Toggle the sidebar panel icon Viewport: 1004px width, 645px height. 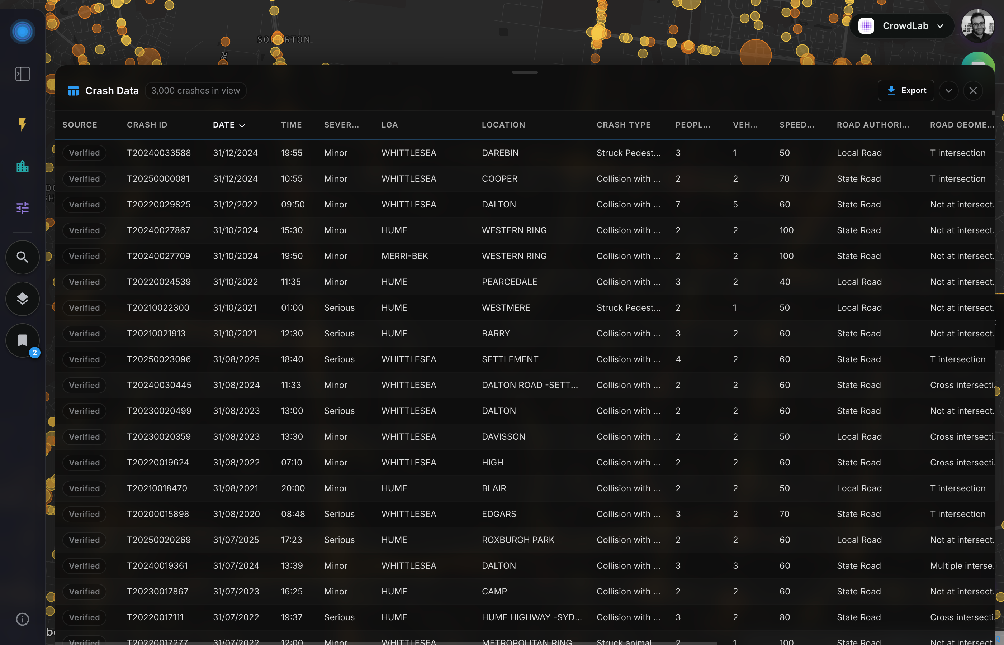coord(22,74)
